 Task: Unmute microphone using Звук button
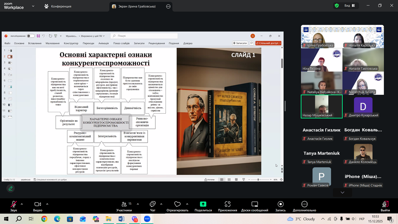pos(13,206)
